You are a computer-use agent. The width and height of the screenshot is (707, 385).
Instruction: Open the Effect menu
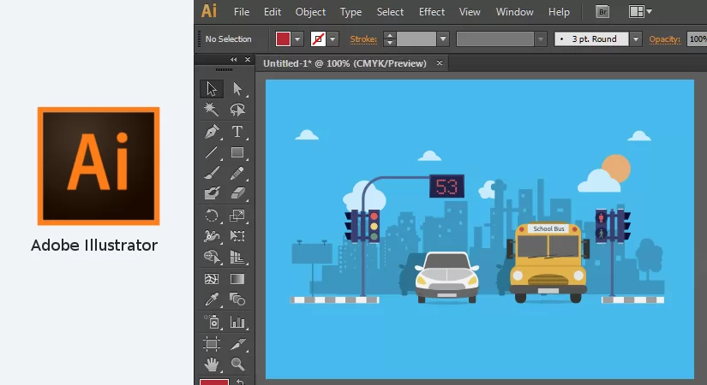[x=432, y=12]
